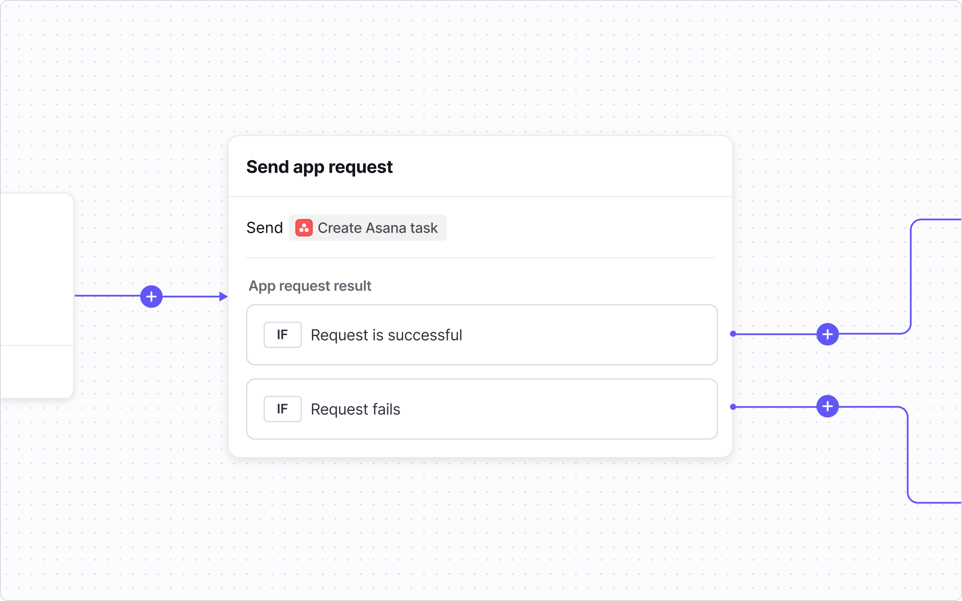Click the IF badge beside Request is successful
Viewport: 962px width, 601px height.
tap(282, 335)
